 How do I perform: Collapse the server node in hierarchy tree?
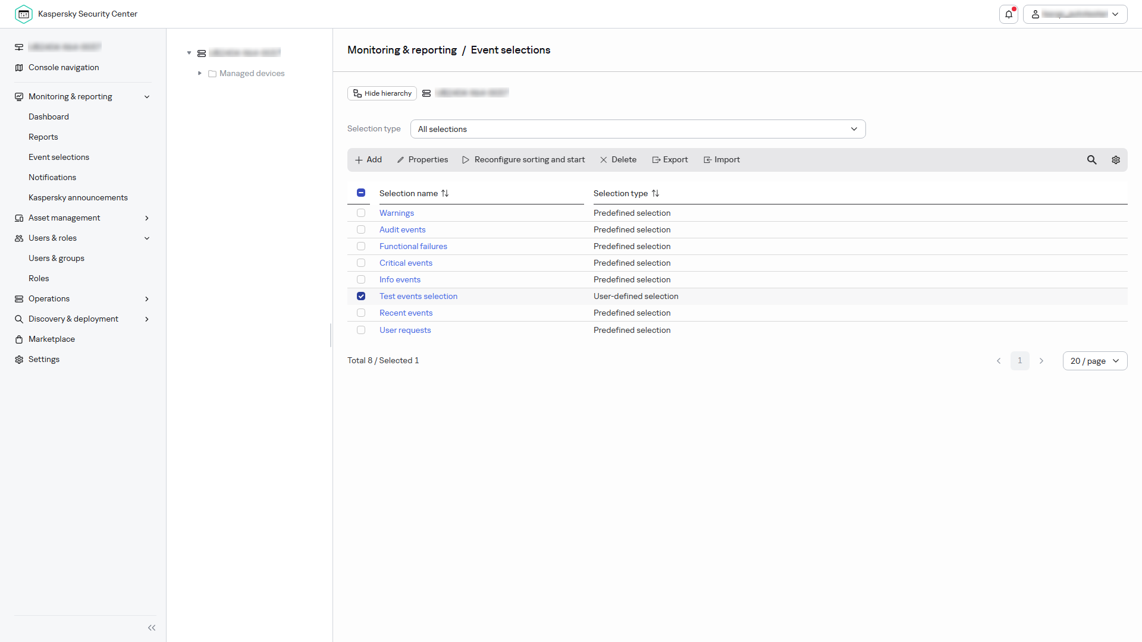point(189,53)
